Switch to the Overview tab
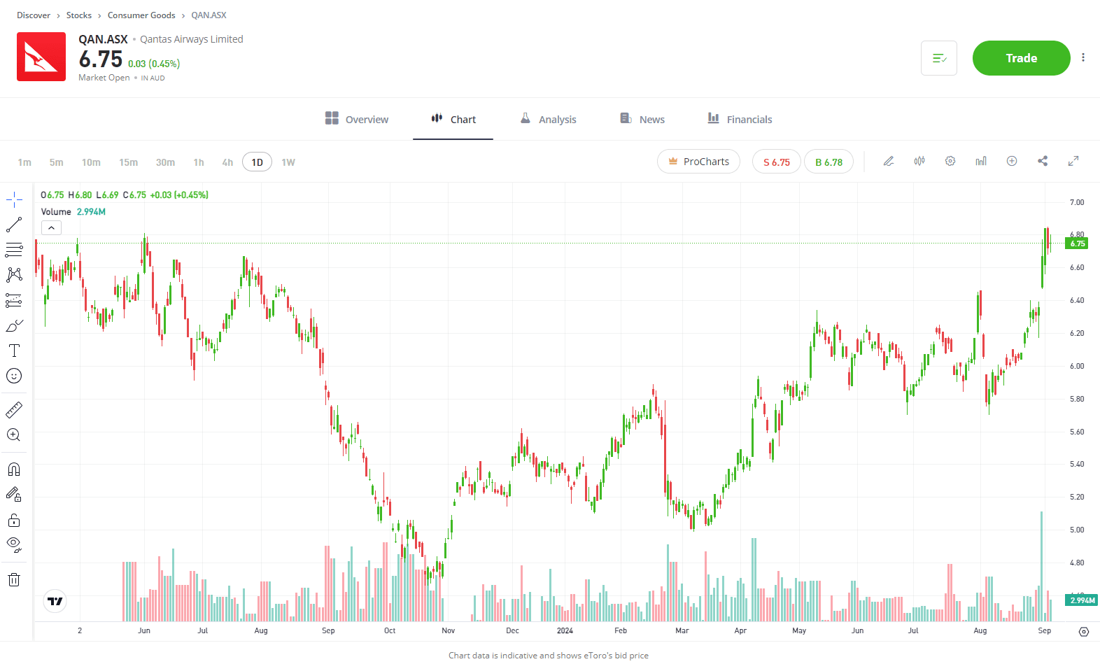The height and width of the screenshot is (664, 1100). pyautogui.click(x=357, y=119)
